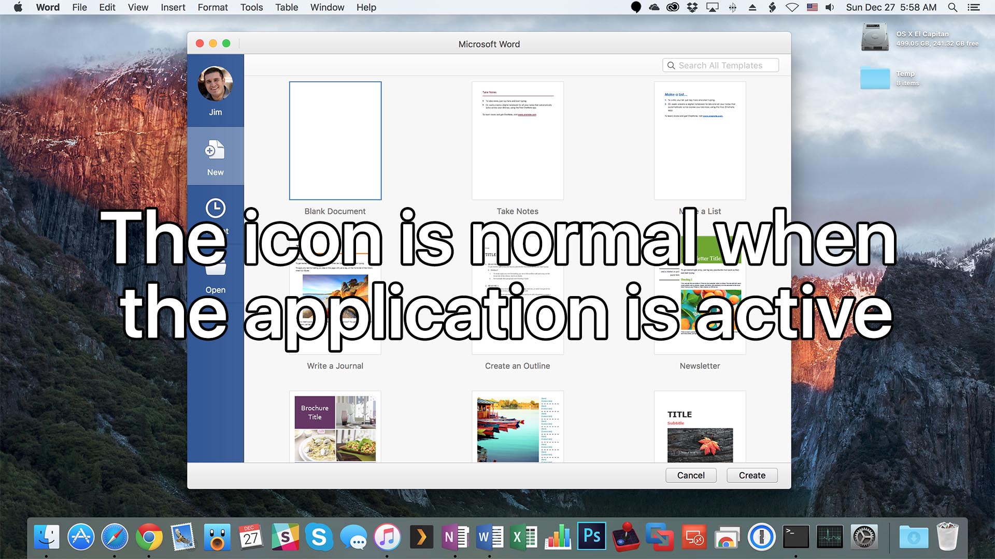995x559 pixels.
Task: Open the Tools menu
Action: [x=251, y=7]
